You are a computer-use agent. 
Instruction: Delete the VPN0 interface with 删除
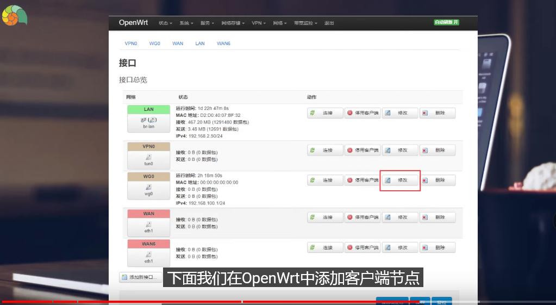tap(438, 151)
